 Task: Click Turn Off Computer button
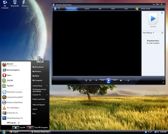37,127
